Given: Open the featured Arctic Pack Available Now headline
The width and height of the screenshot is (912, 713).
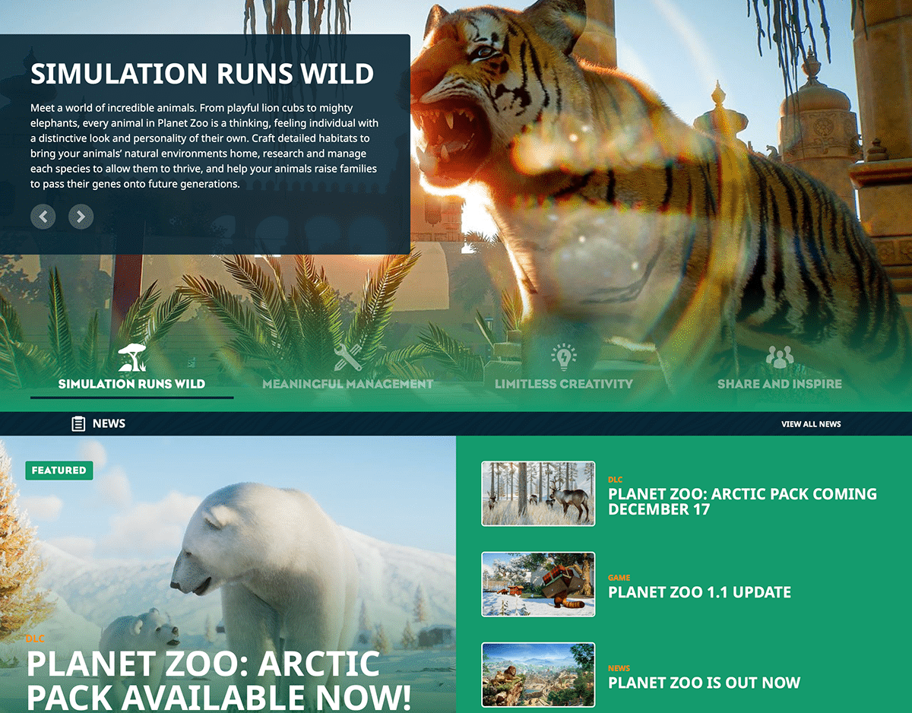Looking at the screenshot, I should pos(219,680).
